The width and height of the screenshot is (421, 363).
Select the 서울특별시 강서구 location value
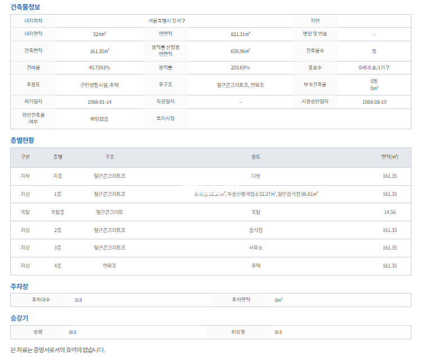pos(167,20)
